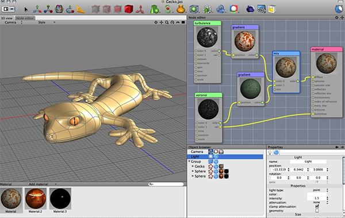
Task: Activate the Scale tool with red cube ends
Action: click(48, 9)
